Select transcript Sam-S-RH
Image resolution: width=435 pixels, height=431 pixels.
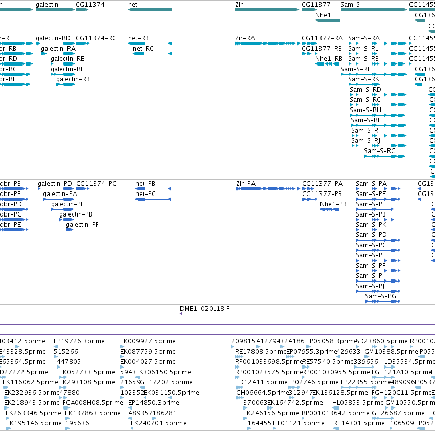[377, 115]
